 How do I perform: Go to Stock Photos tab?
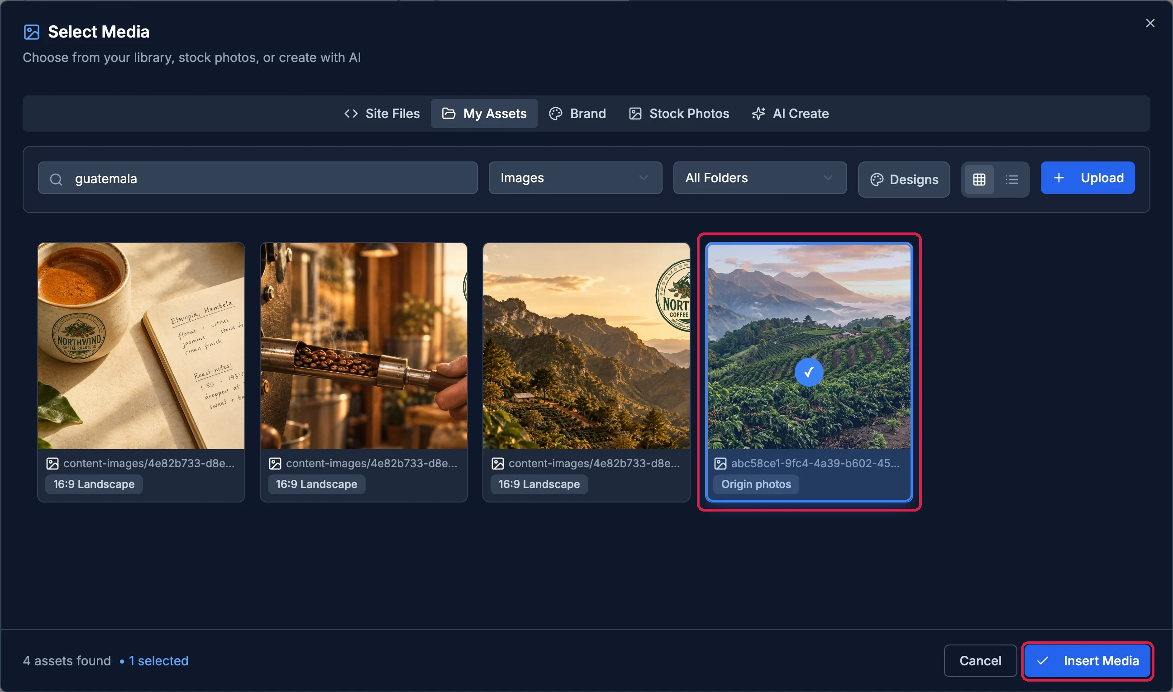679,114
